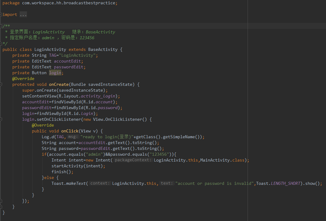Click the "new Intent(" constructor

tap(99, 160)
